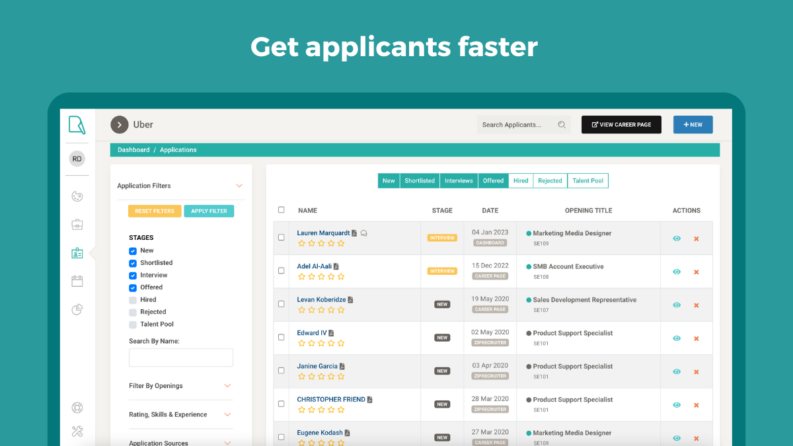The width and height of the screenshot is (793, 446).
Task: Check the Hired stage filter
Action: coord(133,300)
